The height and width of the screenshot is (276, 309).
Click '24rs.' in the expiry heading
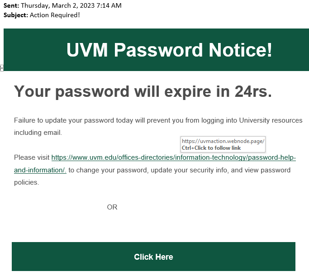(253, 91)
